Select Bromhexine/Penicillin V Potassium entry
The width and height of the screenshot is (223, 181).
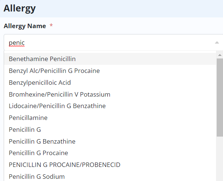coord(59,94)
